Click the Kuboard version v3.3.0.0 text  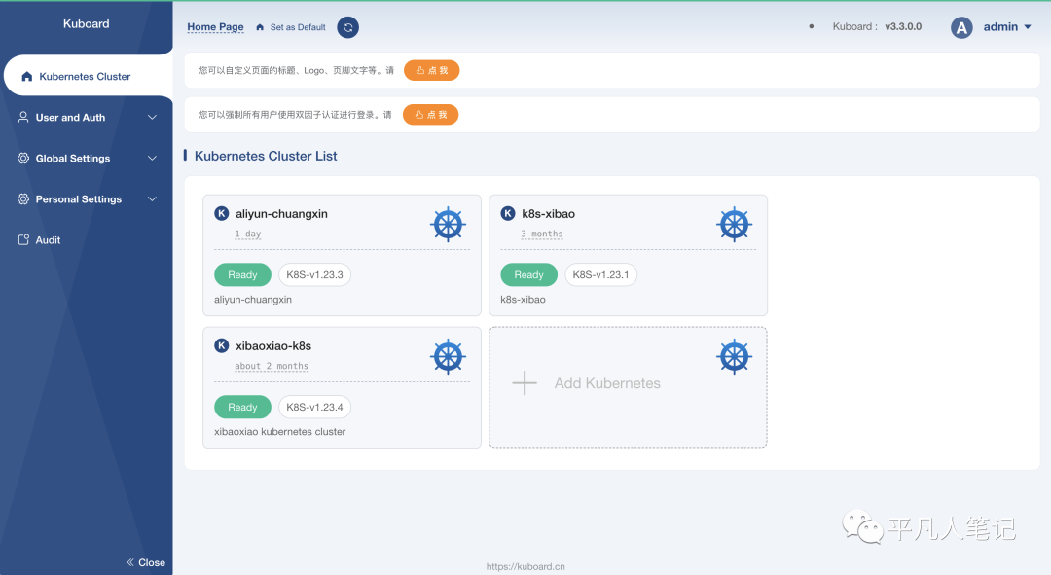pos(903,27)
